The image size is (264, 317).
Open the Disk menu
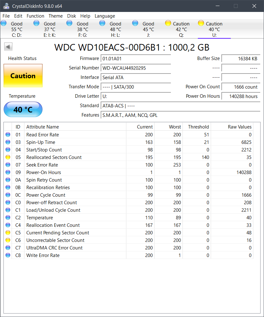[x=71, y=16]
